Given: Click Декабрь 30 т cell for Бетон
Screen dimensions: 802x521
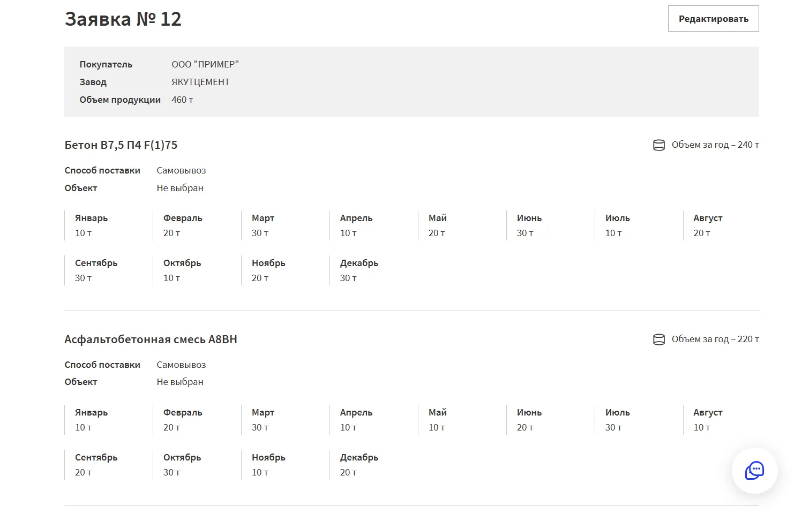Looking at the screenshot, I should [359, 270].
